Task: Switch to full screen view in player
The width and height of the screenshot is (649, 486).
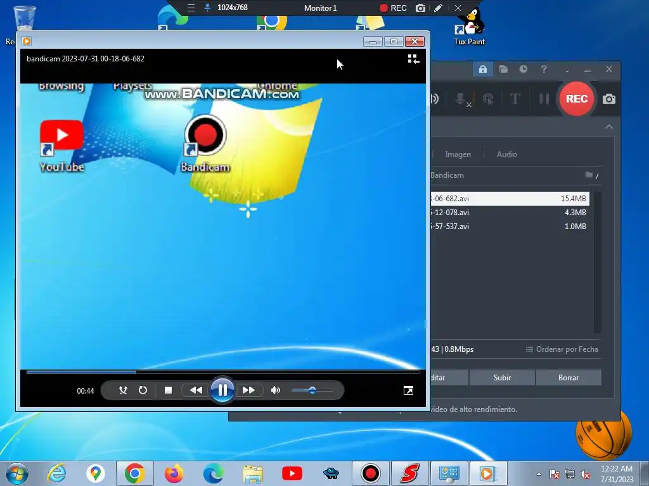Action: (x=408, y=390)
